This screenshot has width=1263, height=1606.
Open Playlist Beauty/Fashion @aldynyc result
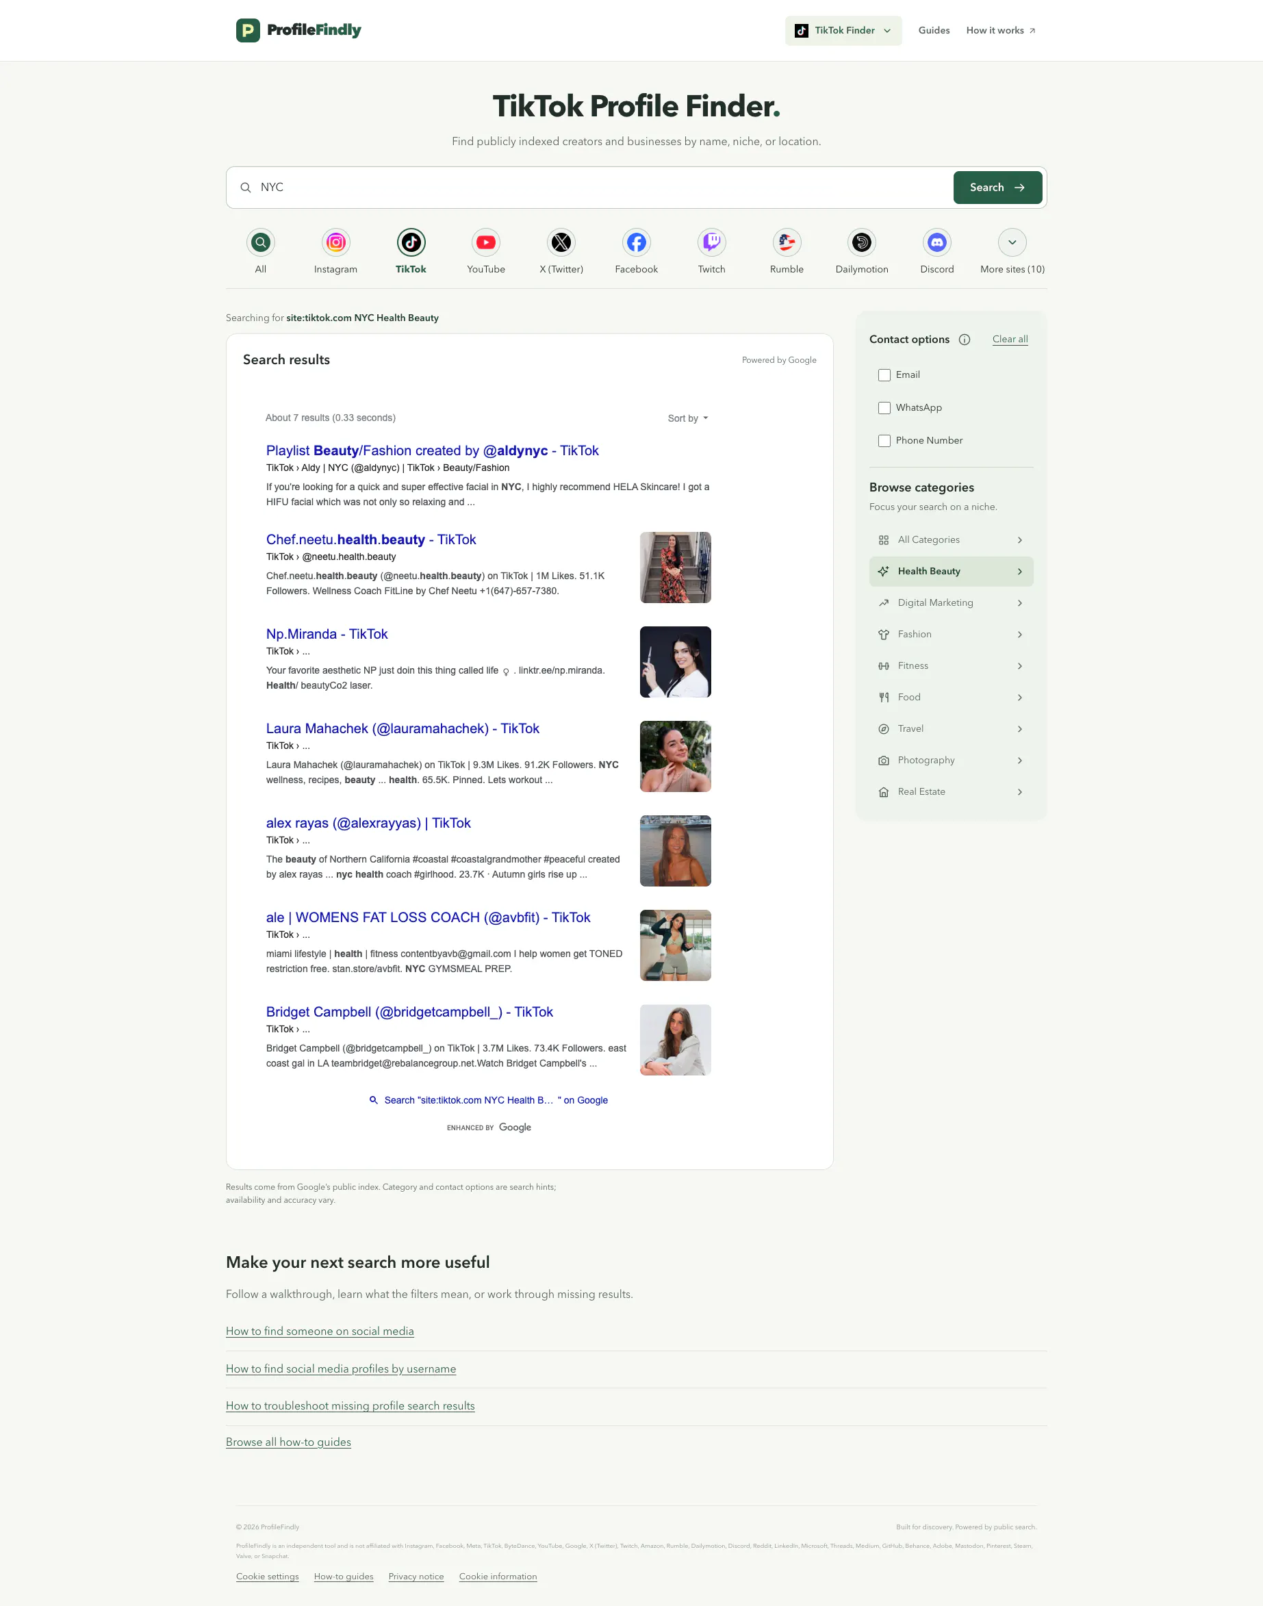pos(432,450)
